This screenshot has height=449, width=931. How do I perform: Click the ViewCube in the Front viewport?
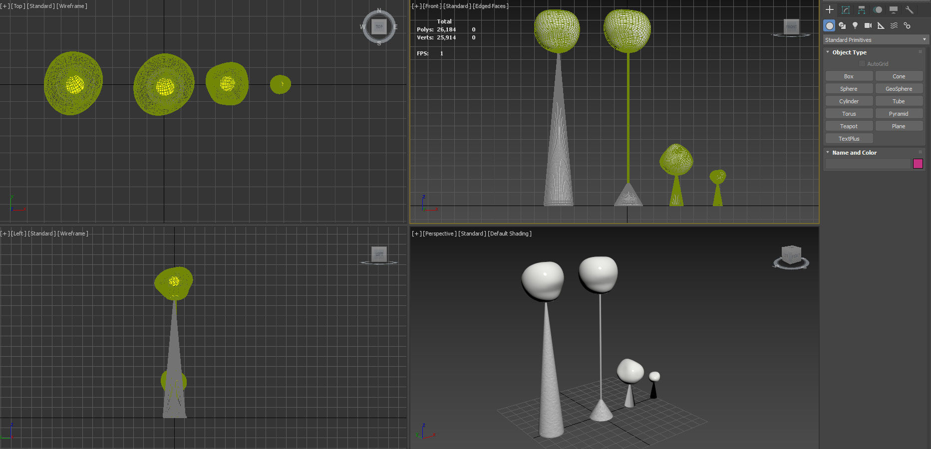(x=792, y=27)
